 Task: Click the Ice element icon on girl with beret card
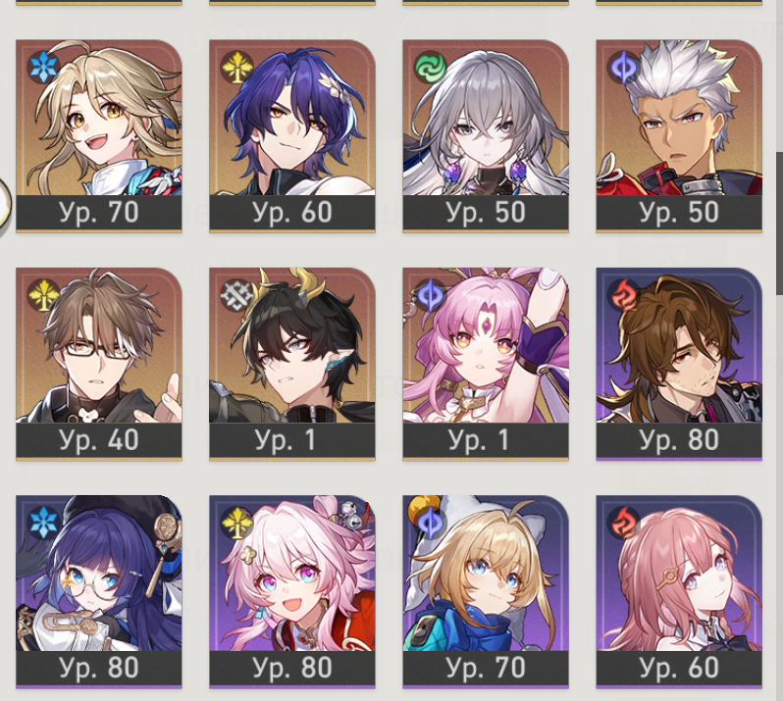(x=44, y=523)
